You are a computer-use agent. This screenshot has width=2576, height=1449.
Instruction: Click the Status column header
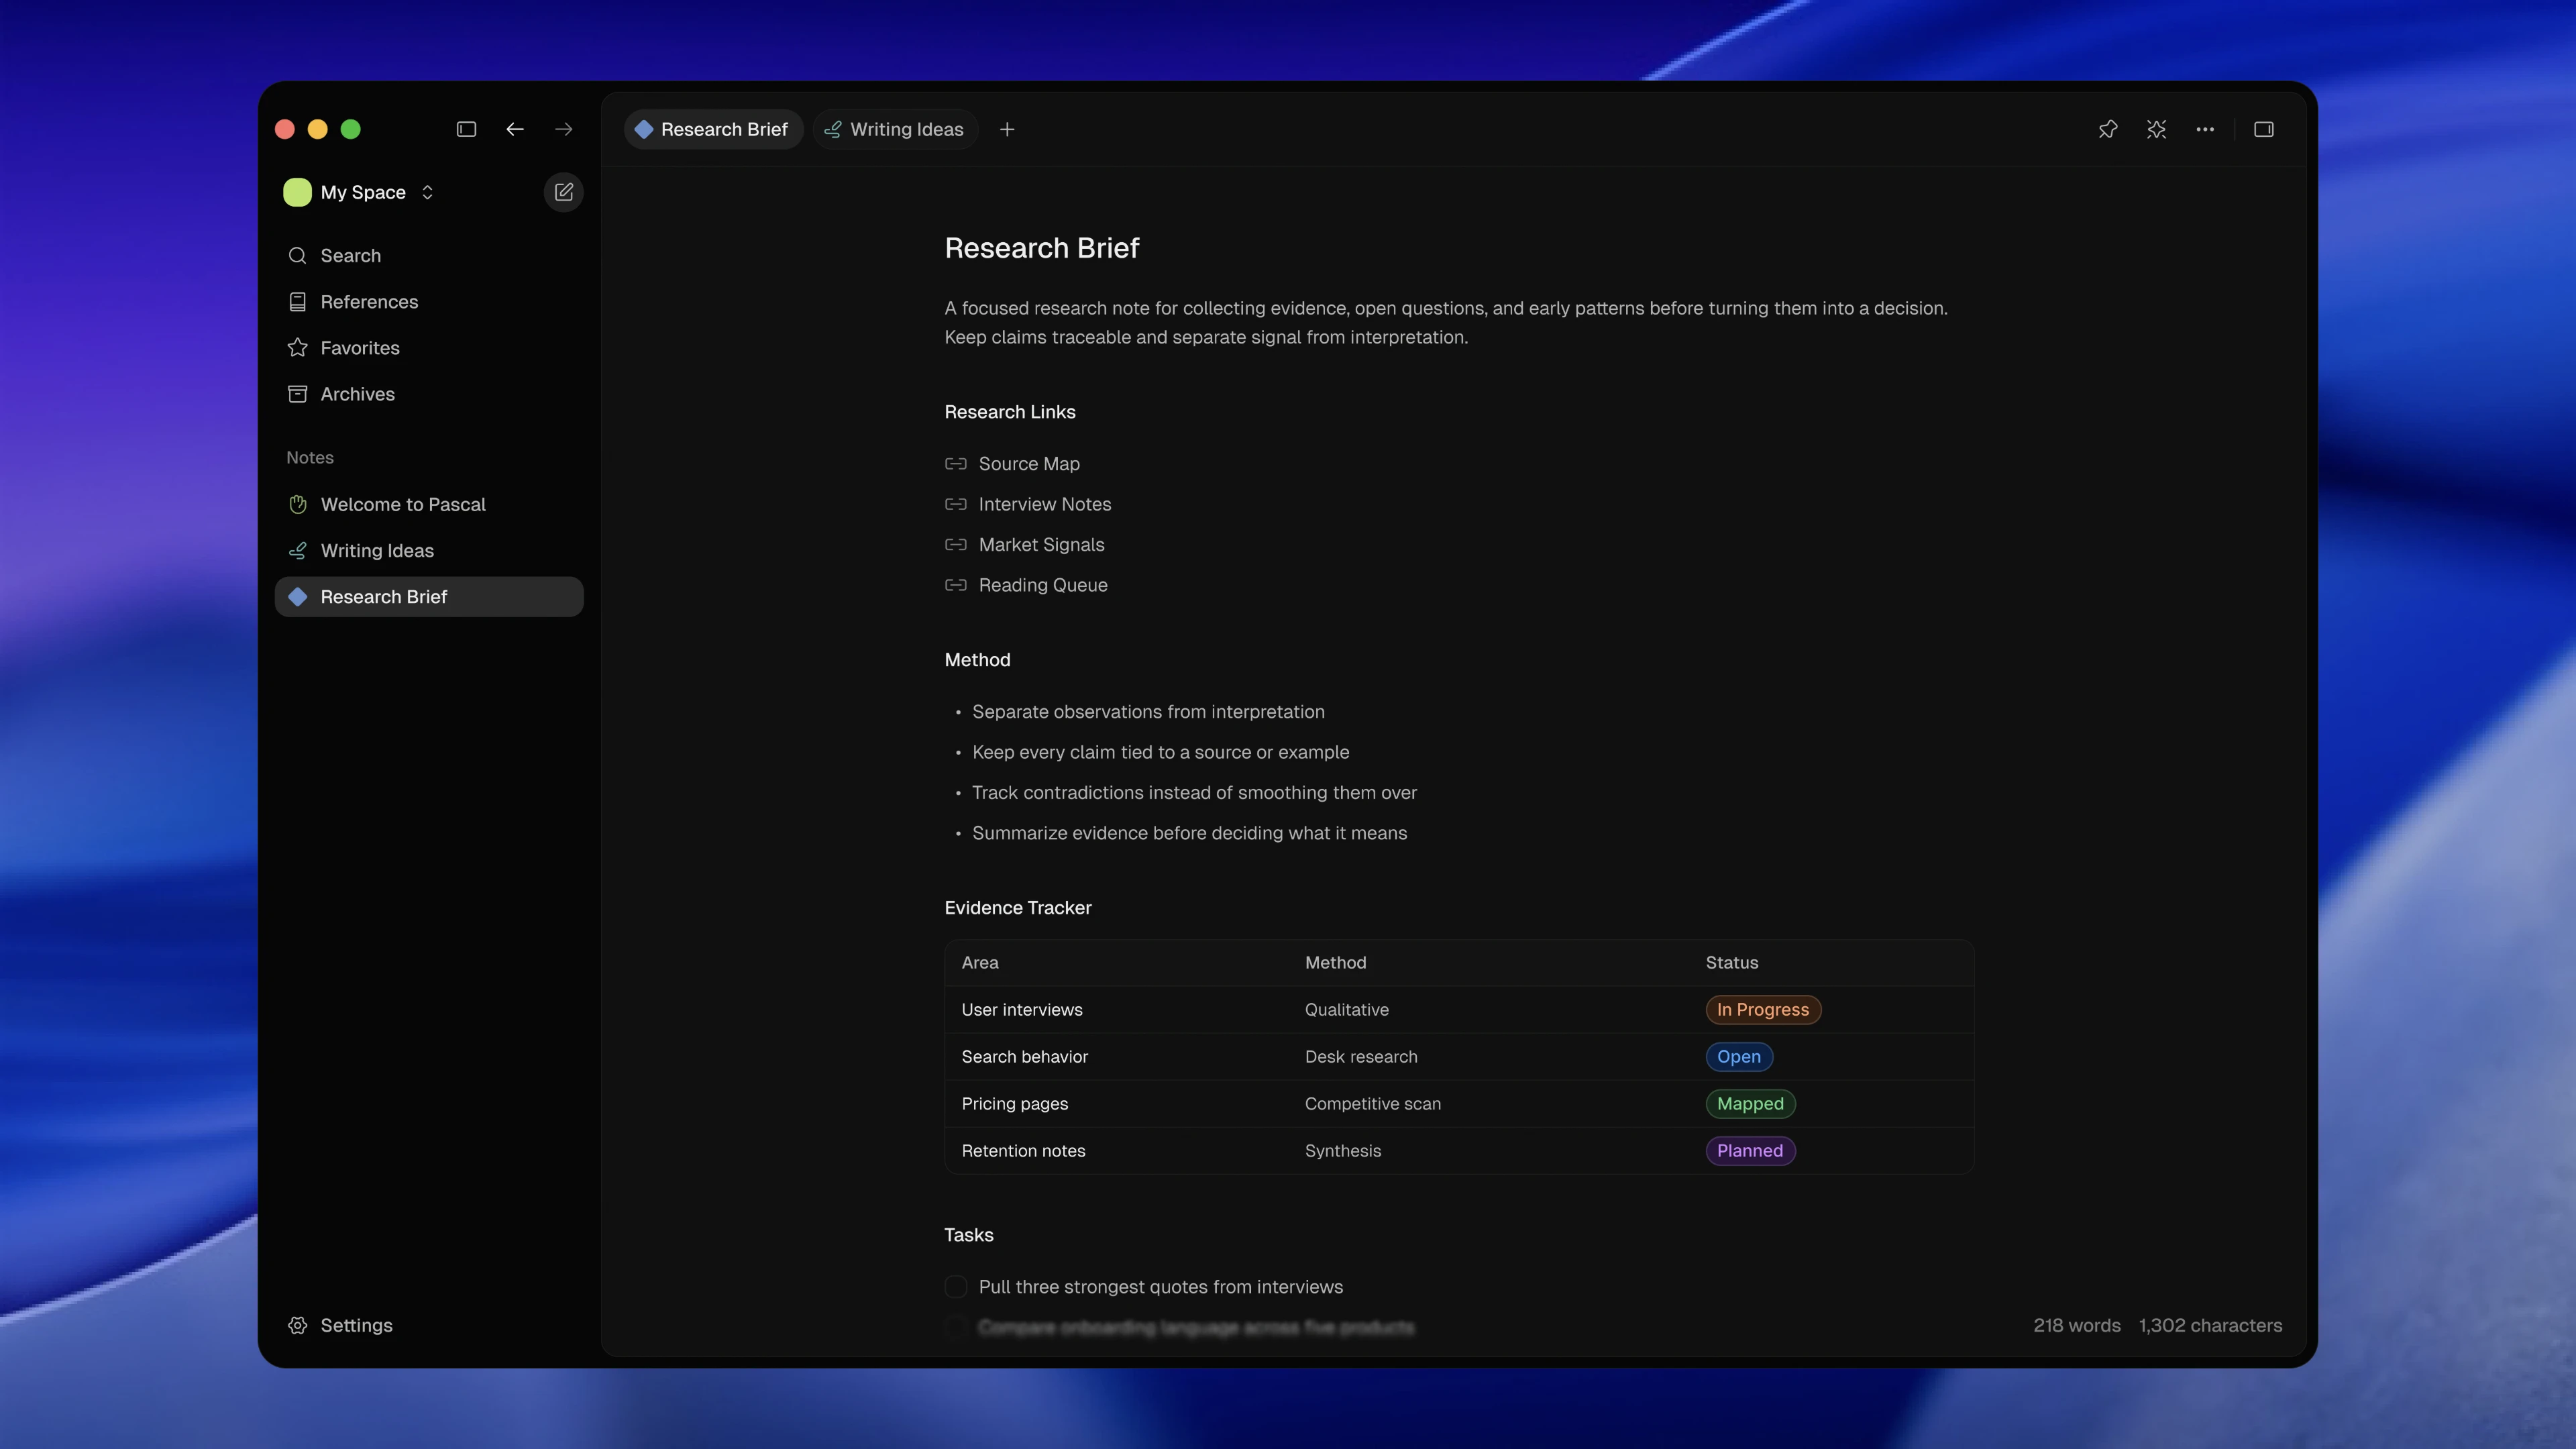tap(1732, 963)
